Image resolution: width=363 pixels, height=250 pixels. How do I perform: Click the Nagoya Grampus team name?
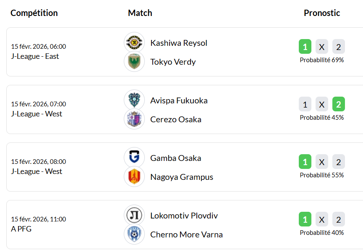182,177
